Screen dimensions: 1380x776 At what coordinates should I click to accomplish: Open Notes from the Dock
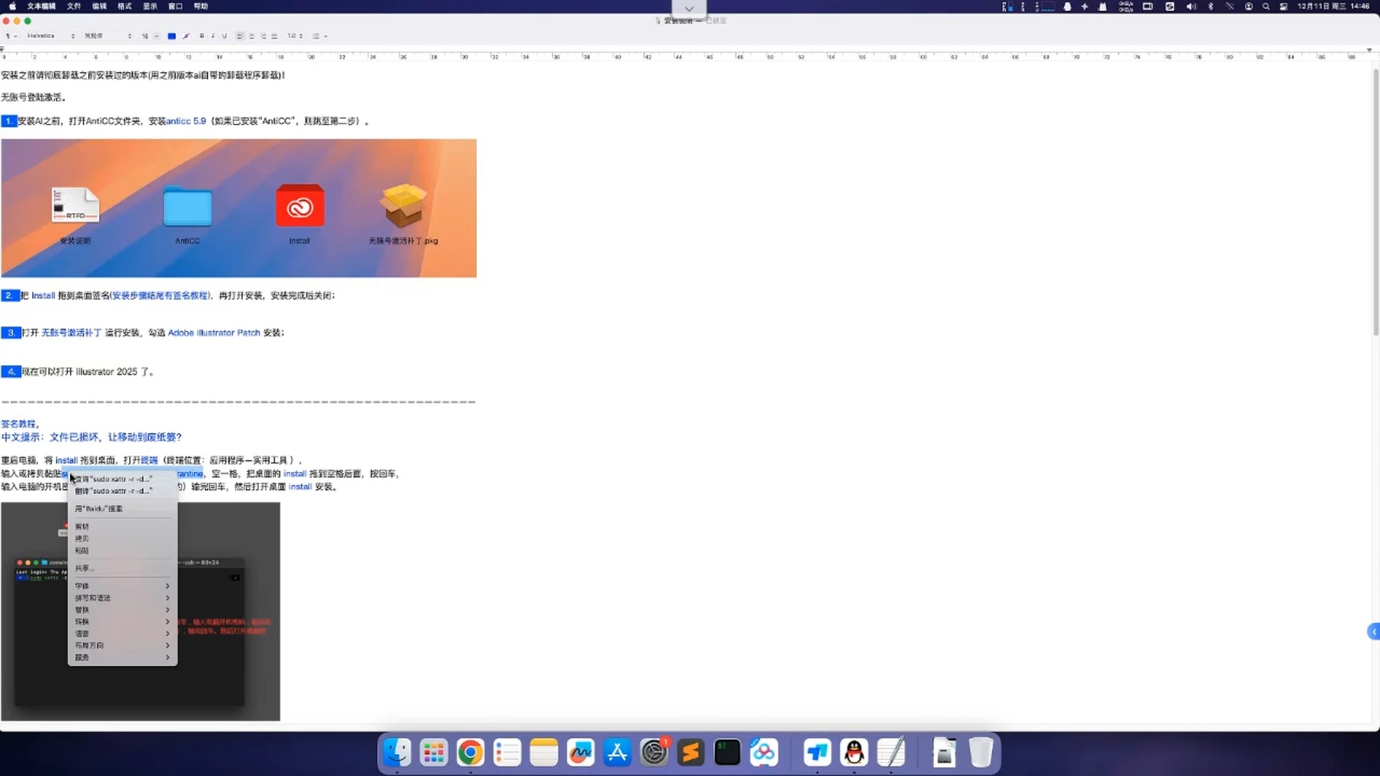point(543,752)
